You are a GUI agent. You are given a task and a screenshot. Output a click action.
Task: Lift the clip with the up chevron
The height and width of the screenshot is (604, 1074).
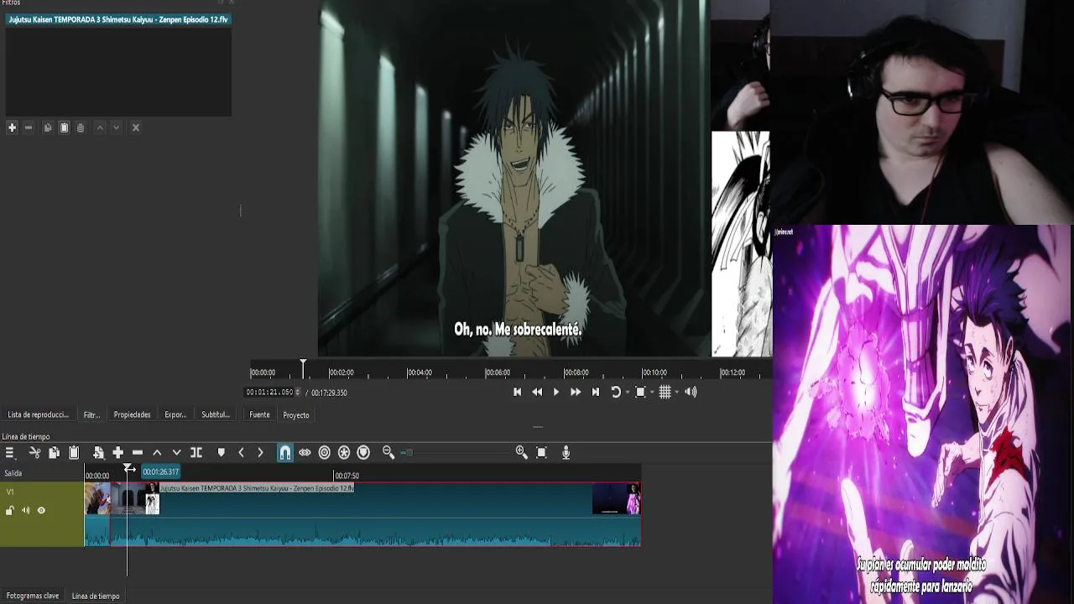(x=157, y=452)
